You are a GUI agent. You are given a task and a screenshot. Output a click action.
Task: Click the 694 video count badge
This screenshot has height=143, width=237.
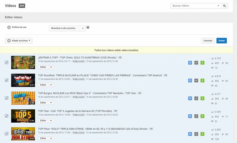22,6
